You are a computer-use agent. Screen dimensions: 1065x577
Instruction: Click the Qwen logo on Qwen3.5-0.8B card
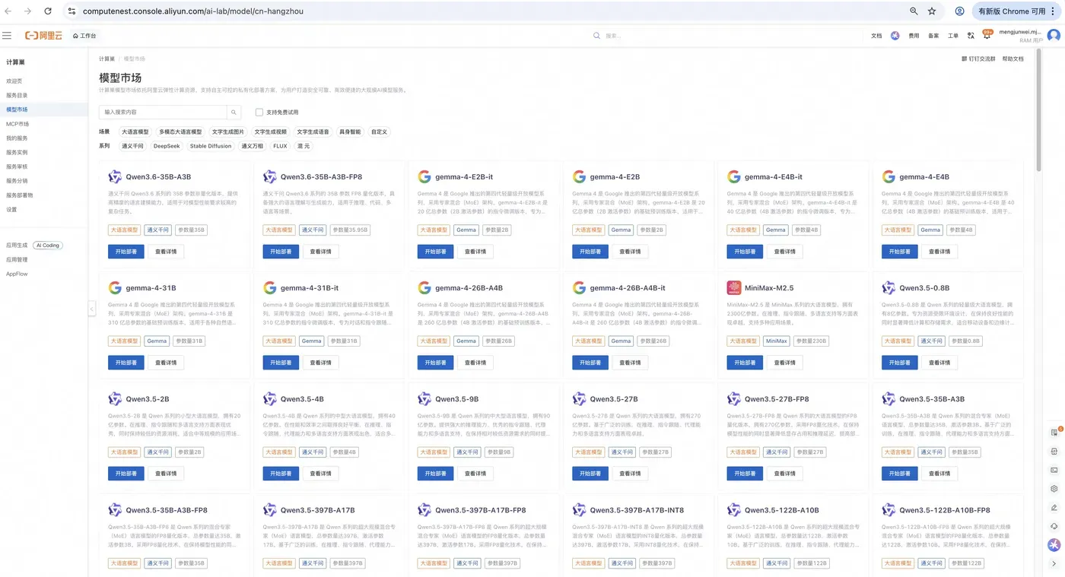[889, 288]
